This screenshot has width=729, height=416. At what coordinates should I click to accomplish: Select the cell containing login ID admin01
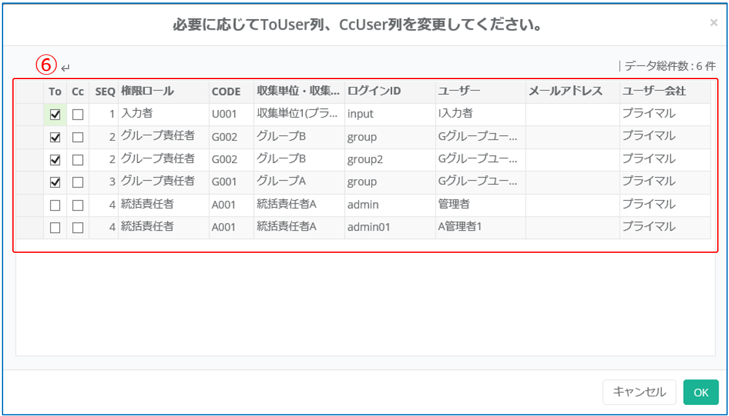click(369, 227)
